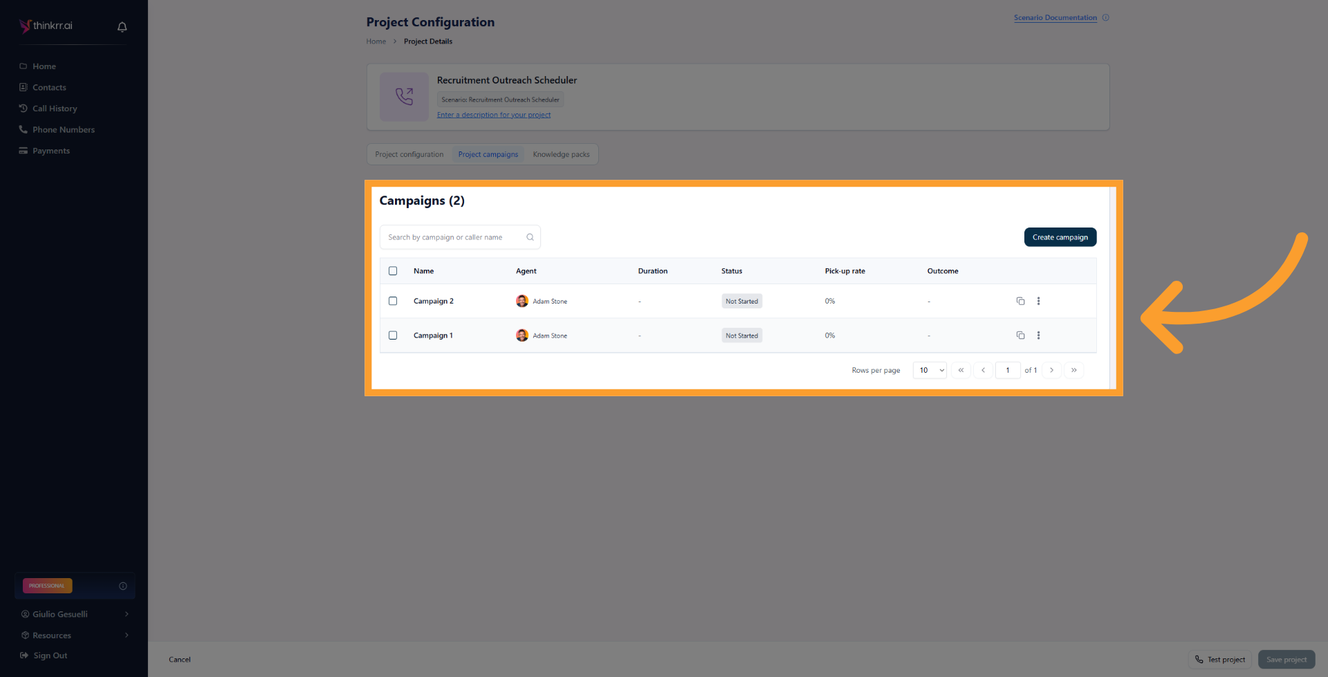
Task: Open the Scenario Documentation link
Action: click(1055, 18)
